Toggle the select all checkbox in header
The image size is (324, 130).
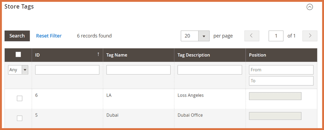tap(18, 55)
